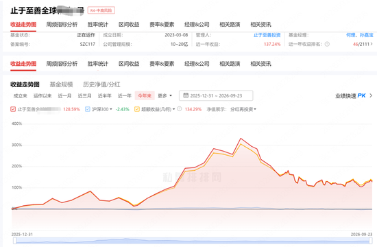Open lower 相关路演 tab
Viewport: 377px width, 247px height.
[230, 64]
